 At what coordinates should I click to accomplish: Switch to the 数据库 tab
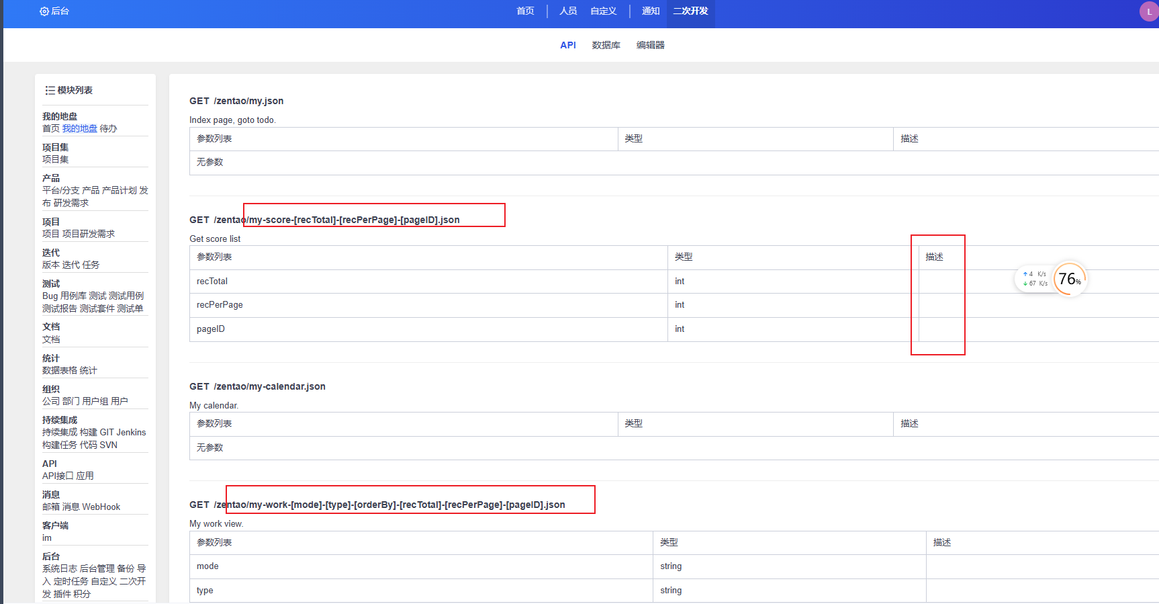pyautogui.click(x=606, y=45)
